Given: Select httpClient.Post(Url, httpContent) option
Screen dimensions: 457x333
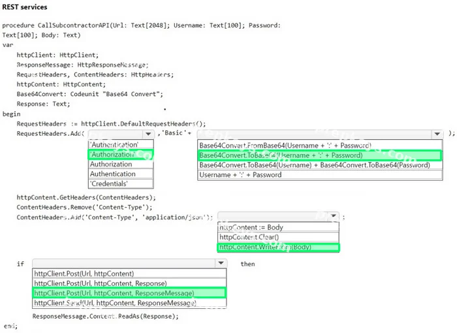Looking at the screenshot, I should 129,274.
